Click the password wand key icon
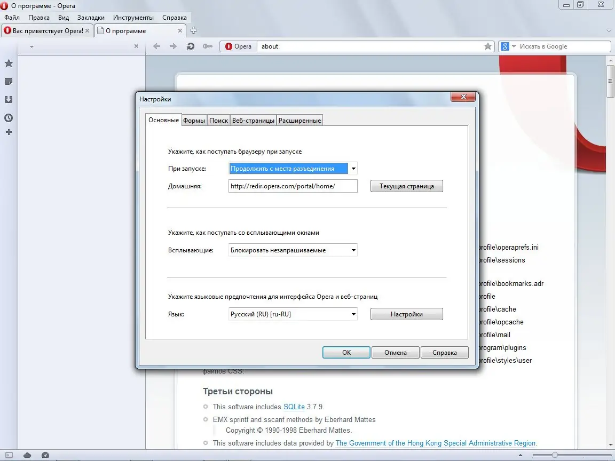 coord(208,46)
